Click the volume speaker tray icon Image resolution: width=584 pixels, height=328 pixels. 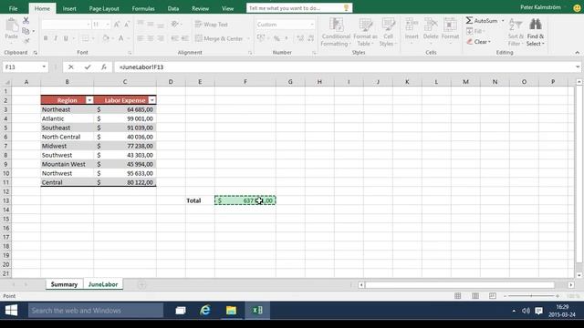526,311
